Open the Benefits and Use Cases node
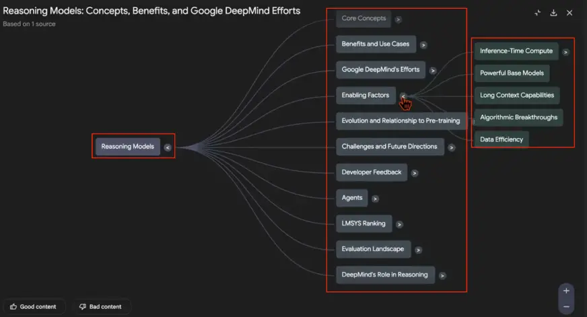The image size is (587, 317). coord(376,44)
